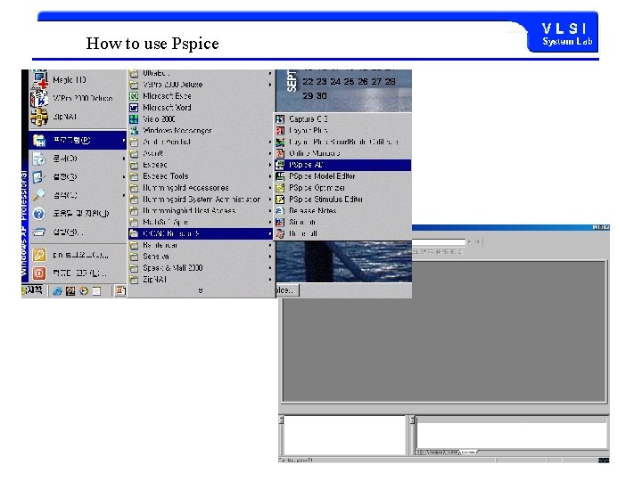Expand the OrCAD Release 9 folder
The width and height of the screenshot is (642, 481).
tap(201, 233)
